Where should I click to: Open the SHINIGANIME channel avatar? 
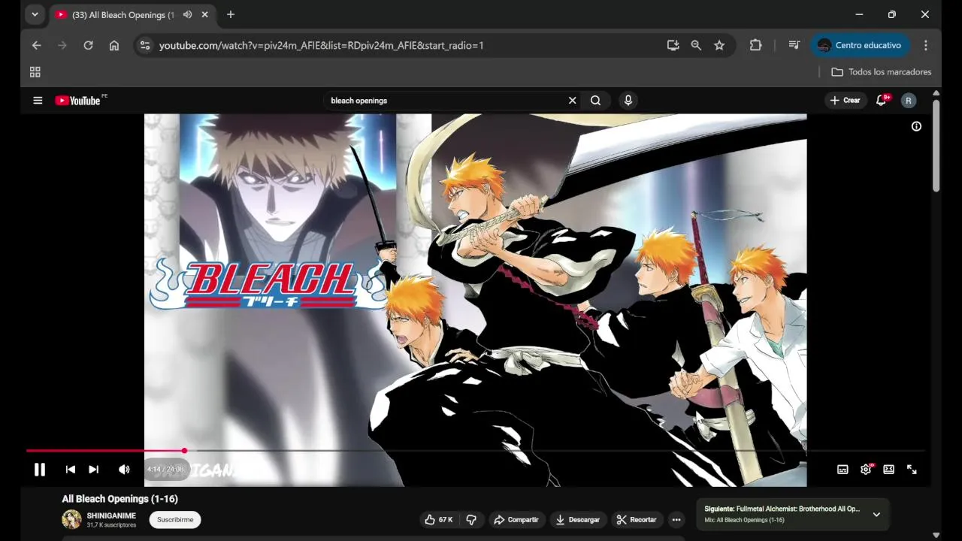click(71, 519)
